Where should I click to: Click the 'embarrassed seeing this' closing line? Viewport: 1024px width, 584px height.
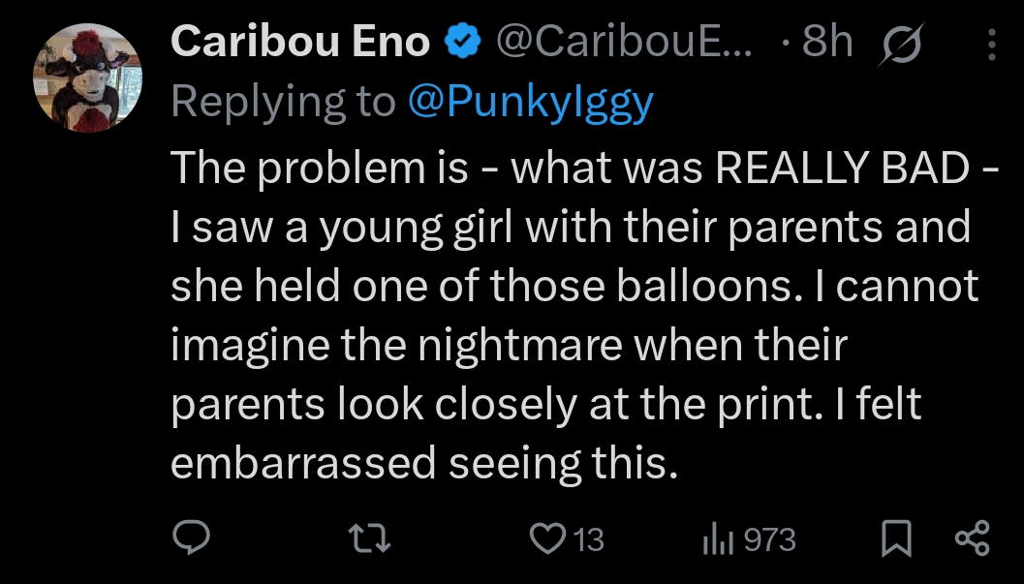(x=424, y=464)
